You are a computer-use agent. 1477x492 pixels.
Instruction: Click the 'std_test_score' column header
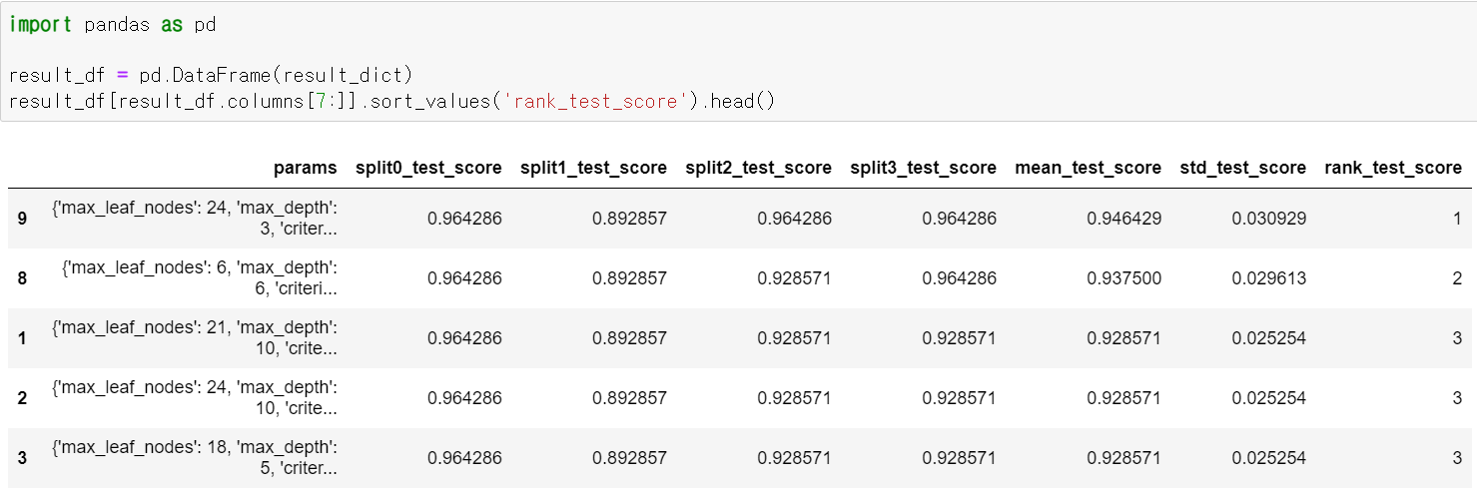click(1242, 168)
